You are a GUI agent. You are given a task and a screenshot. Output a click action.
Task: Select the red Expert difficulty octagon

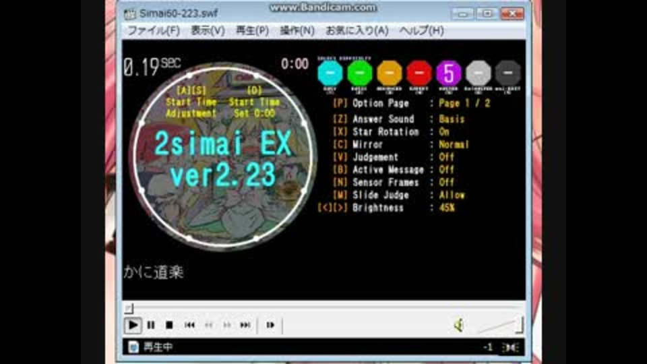click(419, 73)
